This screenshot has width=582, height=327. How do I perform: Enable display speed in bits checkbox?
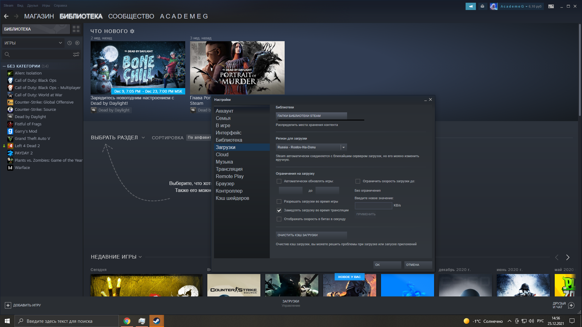(279, 219)
